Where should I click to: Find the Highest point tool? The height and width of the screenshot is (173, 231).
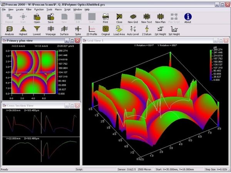23,30
